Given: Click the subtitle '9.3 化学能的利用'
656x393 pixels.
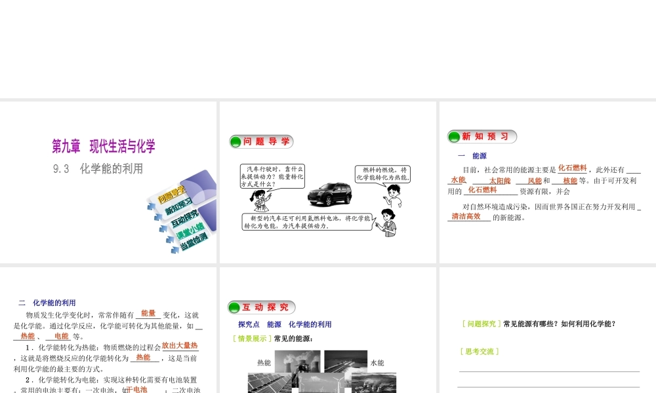Looking at the screenshot, I should [98, 169].
